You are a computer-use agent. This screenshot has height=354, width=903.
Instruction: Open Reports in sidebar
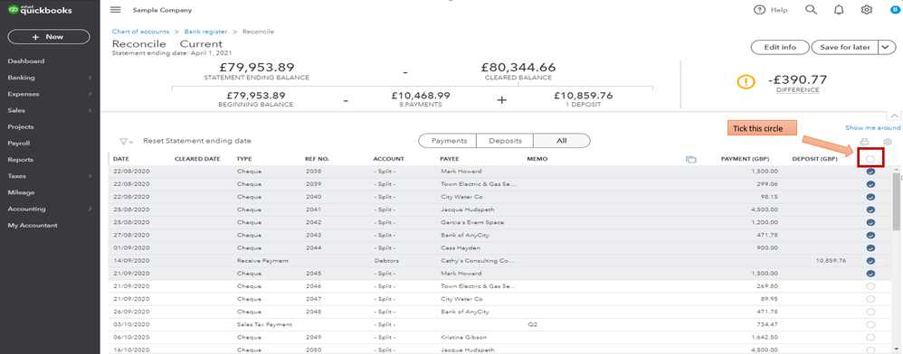pos(21,160)
